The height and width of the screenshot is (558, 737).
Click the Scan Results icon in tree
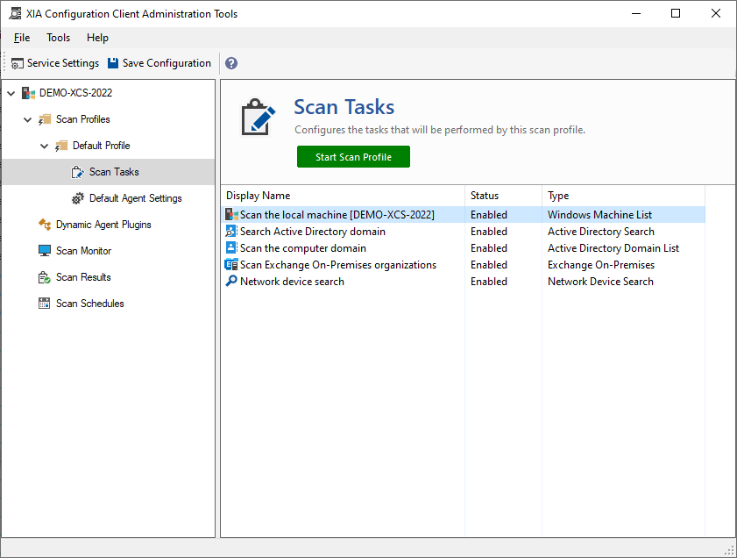(x=45, y=277)
